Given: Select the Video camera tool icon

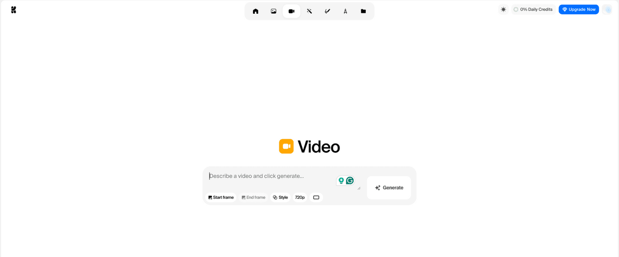Looking at the screenshot, I should 291,11.
